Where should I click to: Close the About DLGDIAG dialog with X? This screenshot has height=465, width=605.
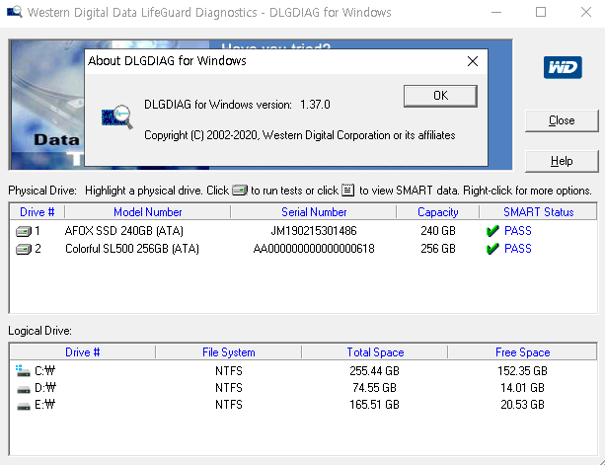[x=473, y=61]
